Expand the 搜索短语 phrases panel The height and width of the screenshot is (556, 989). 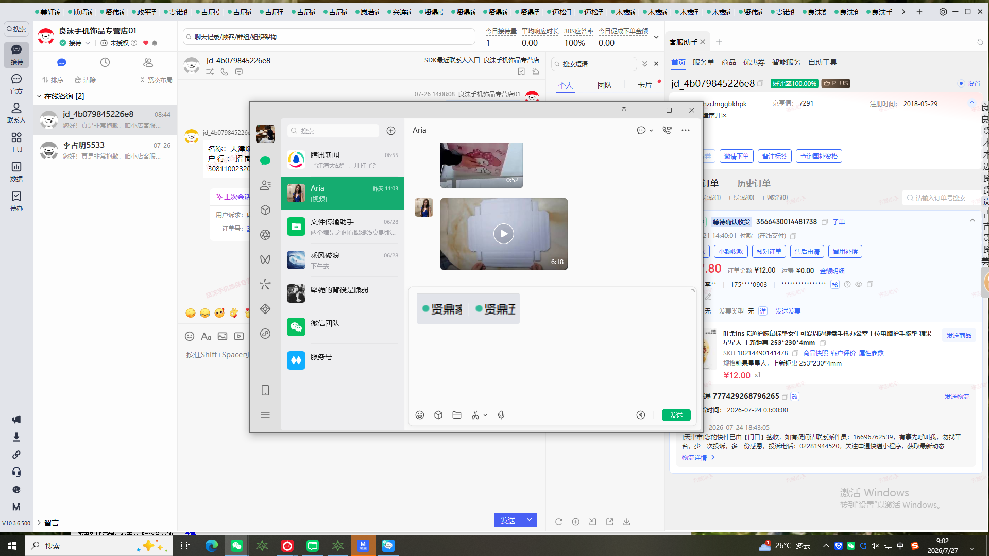coord(645,64)
